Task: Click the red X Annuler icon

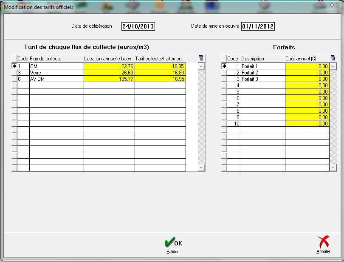Action: coord(323,242)
